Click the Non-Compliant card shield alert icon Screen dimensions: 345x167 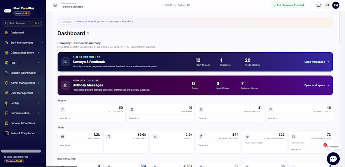click(201, 109)
